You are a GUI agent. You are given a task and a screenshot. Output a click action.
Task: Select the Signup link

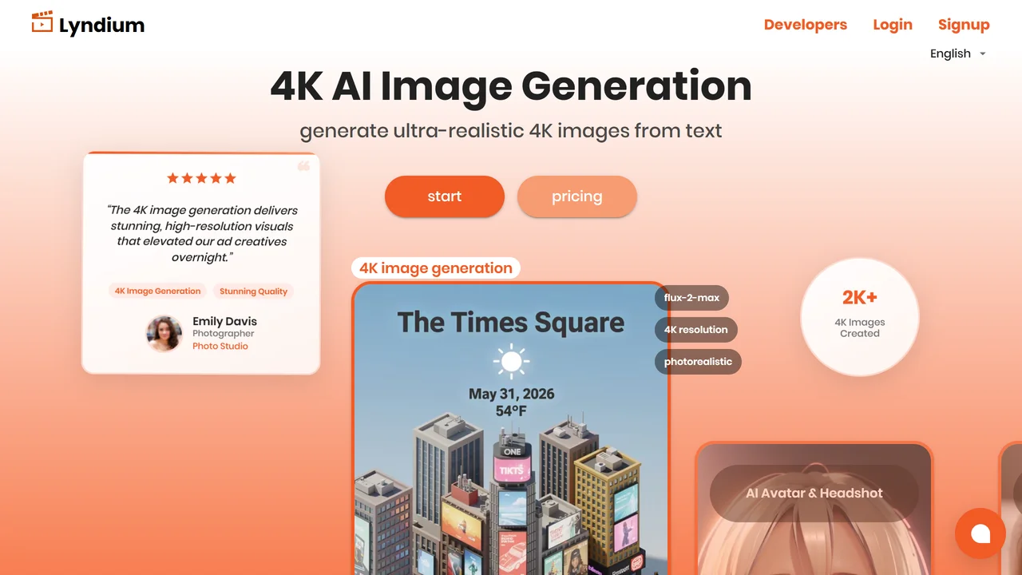[x=964, y=25]
